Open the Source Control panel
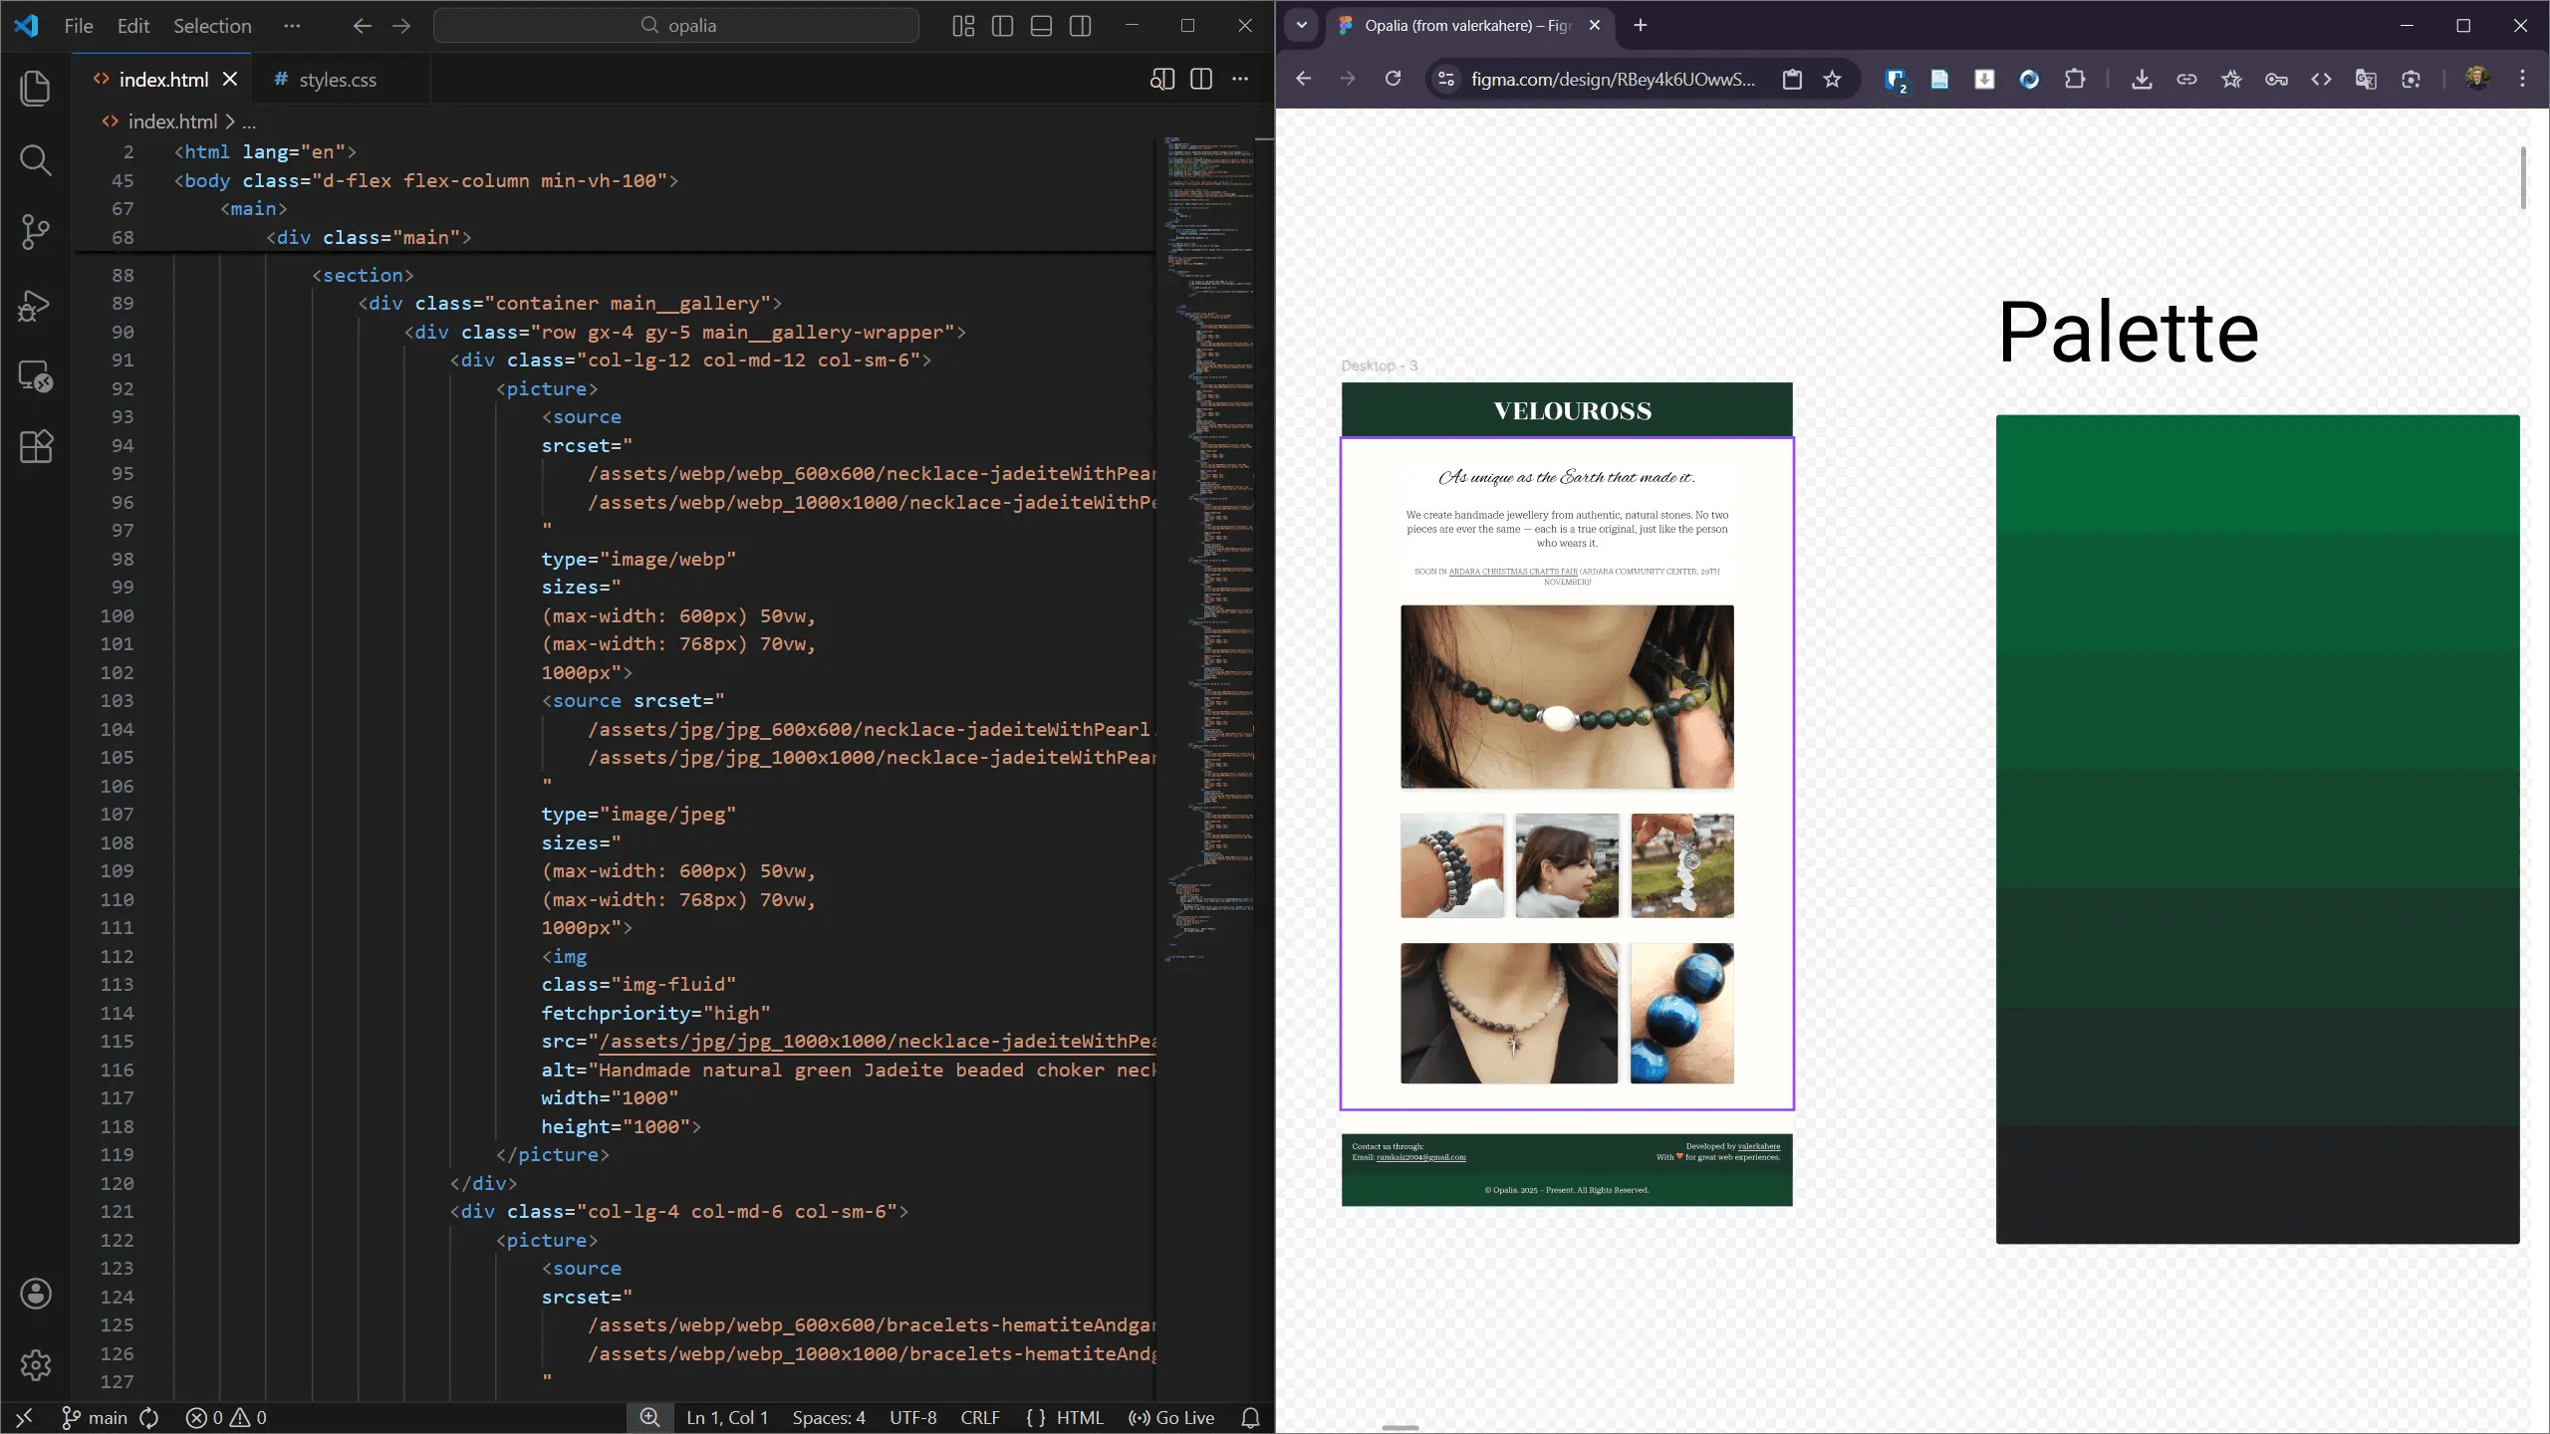 click(36, 231)
